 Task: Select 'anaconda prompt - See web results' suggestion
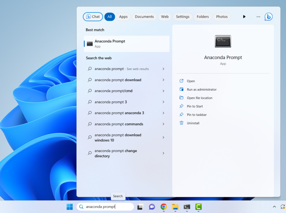(x=127, y=69)
